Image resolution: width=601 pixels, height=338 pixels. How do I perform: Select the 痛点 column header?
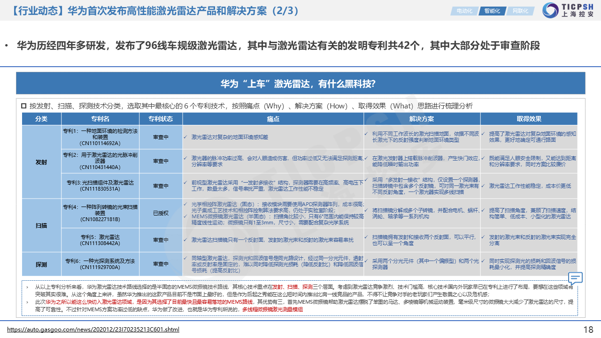(273, 119)
